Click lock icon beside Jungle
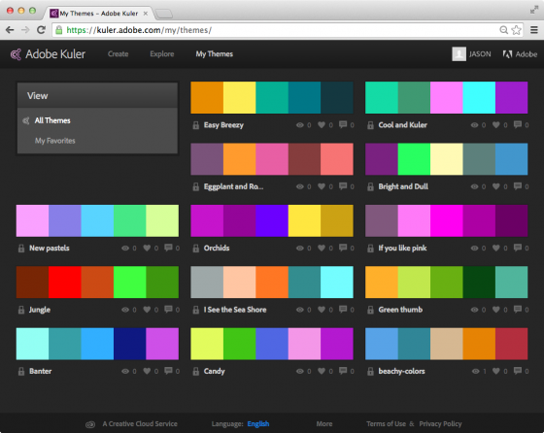The height and width of the screenshot is (433, 544). coord(21,310)
